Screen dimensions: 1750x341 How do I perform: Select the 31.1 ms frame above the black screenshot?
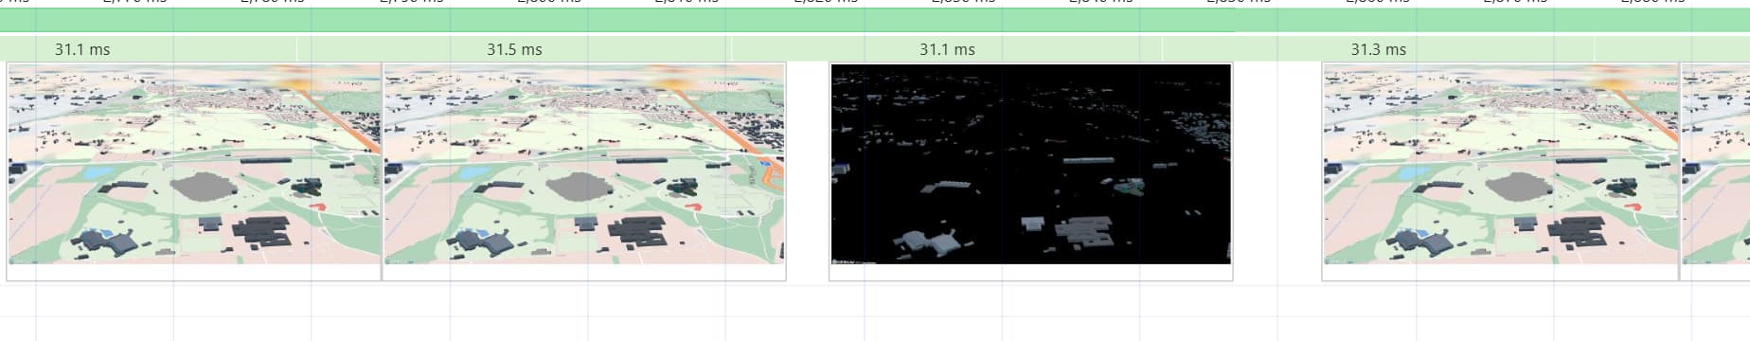tap(947, 49)
